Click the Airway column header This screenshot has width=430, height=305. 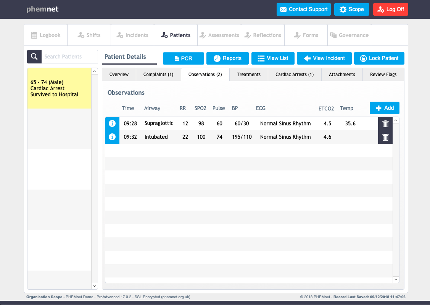(x=152, y=108)
